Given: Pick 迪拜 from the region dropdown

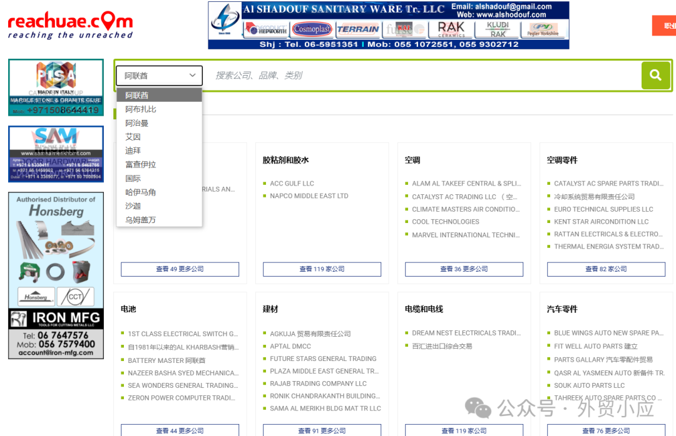Looking at the screenshot, I should point(159,151).
